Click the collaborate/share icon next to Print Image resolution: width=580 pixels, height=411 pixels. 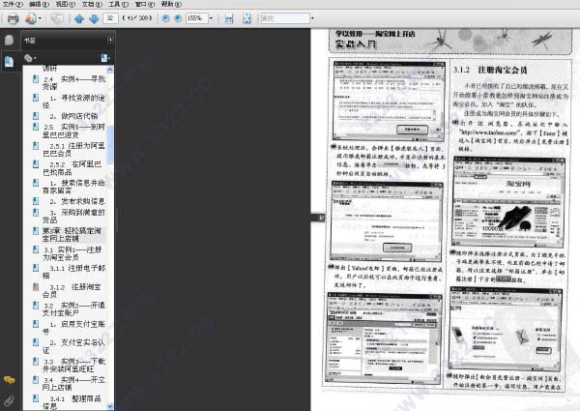pyautogui.click(x=31, y=18)
